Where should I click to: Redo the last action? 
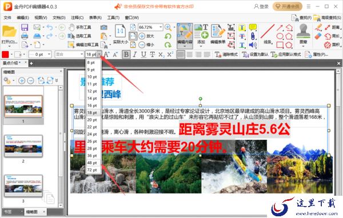[x=50, y=36]
